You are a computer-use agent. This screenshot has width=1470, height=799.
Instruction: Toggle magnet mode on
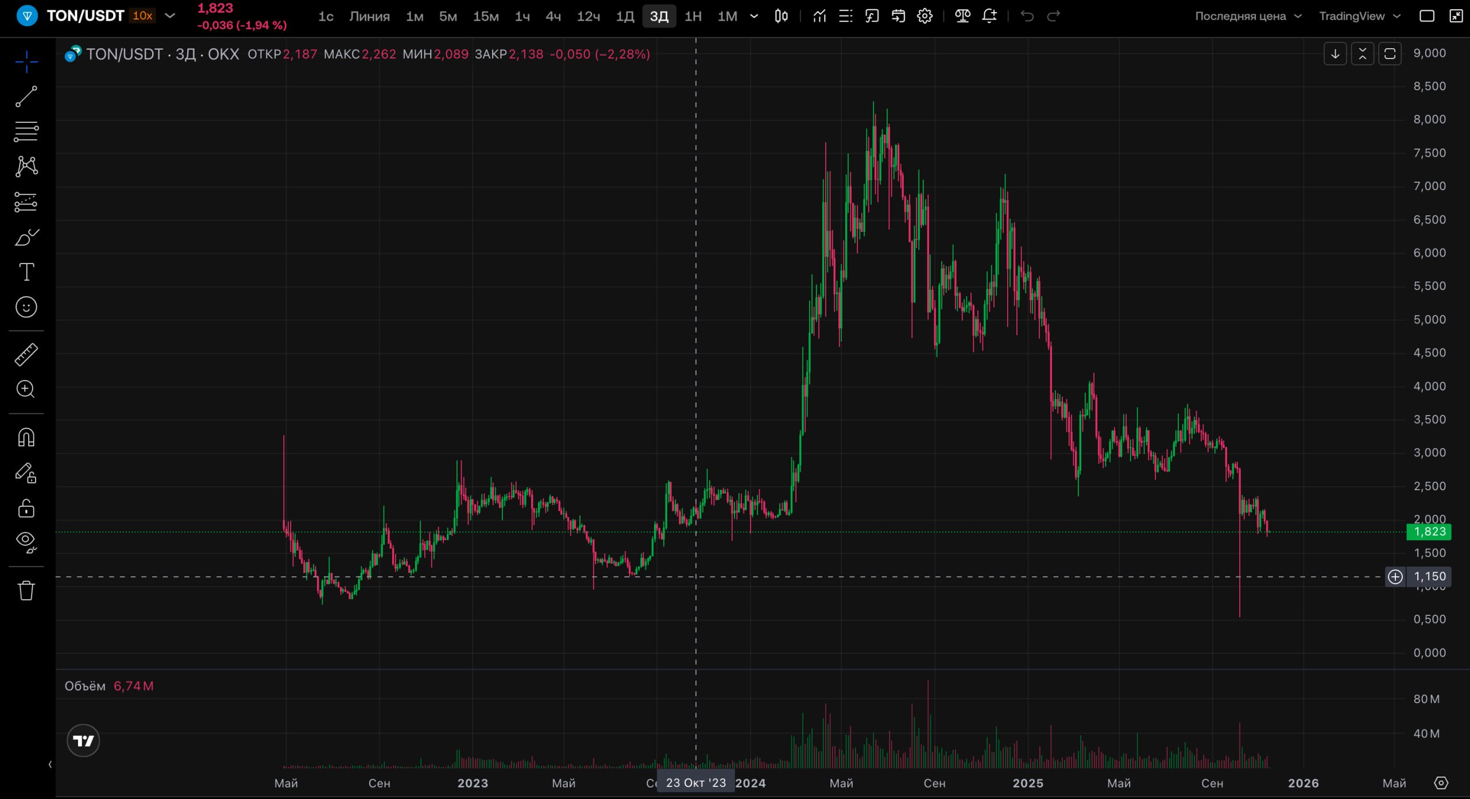26,437
